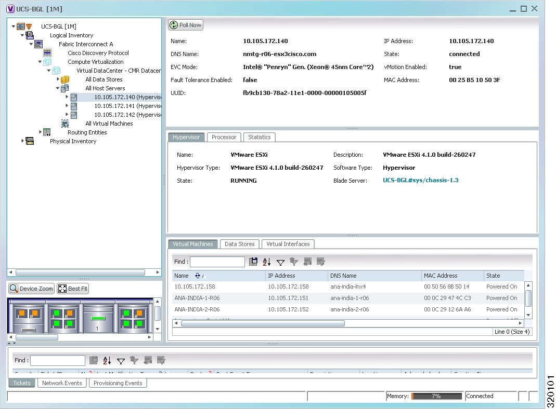Expand the 10.105.172.142 hypervisor node
This screenshot has width=556, height=409.
coord(67,114)
